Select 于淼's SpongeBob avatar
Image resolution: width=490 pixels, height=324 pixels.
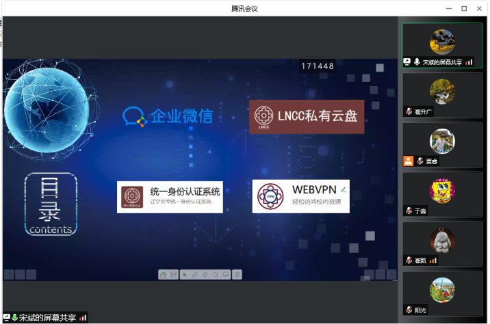tap(442, 191)
